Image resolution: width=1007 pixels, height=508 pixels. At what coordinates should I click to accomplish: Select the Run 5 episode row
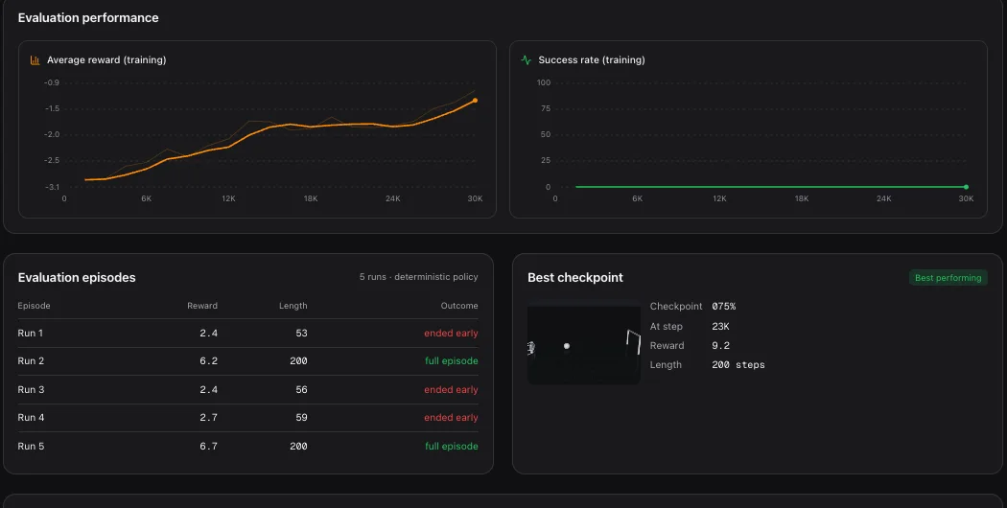click(247, 446)
